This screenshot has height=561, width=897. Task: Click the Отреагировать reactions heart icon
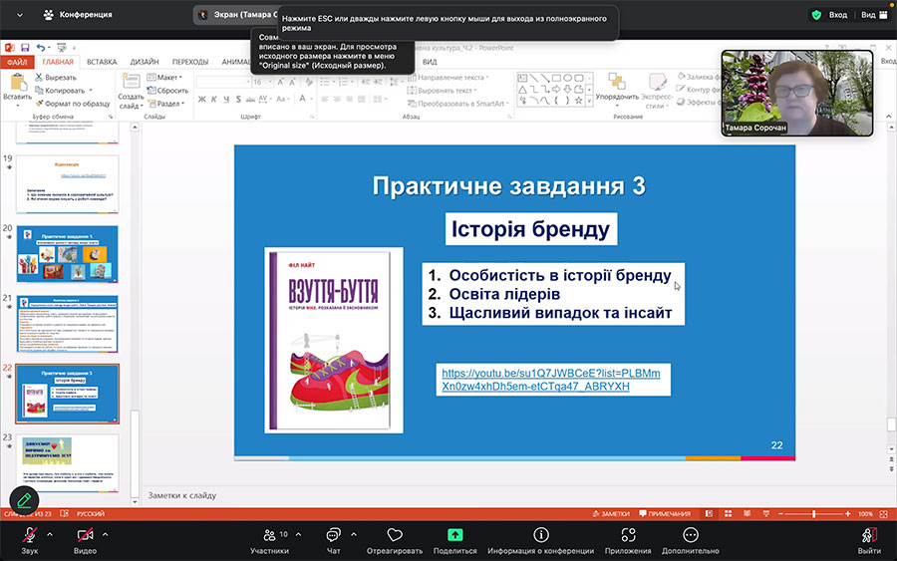click(395, 536)
